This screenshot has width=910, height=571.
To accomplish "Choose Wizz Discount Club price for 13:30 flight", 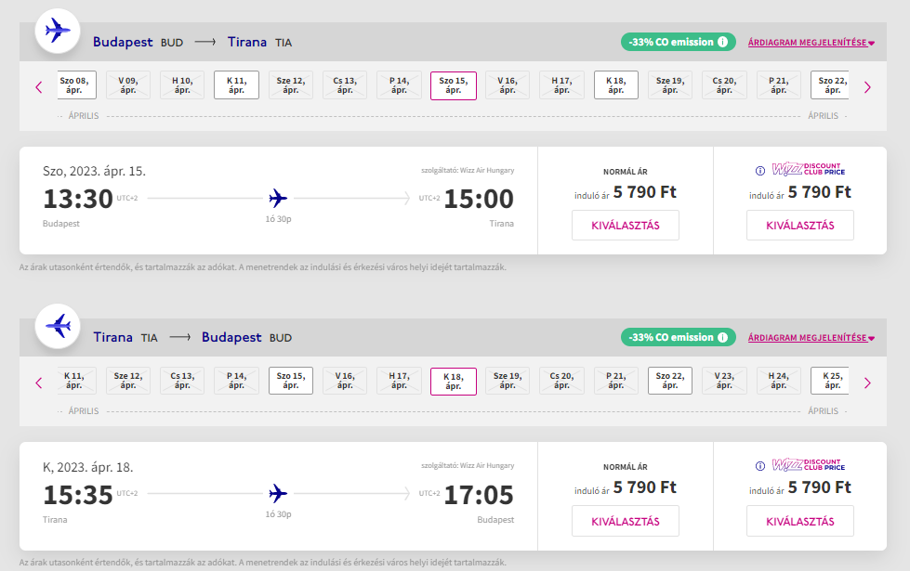I will pyautogui.click(x=799, y=225).
